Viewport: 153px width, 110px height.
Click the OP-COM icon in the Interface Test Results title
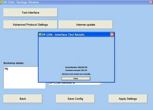pyautogui.click(x=40, y=34)
